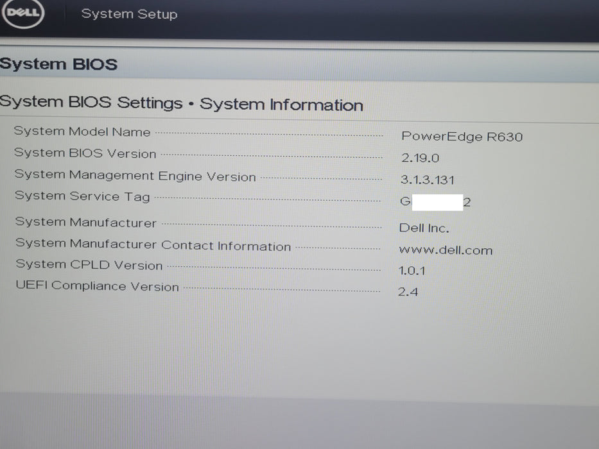Click the 2.19.0 BIOS version value
Image resolution: width=599 pixels, height=449 pixels.
[x=421, y=158]
